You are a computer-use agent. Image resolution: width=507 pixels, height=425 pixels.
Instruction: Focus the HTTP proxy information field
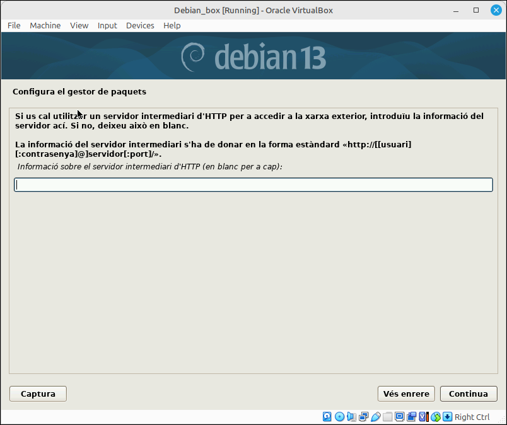point(253,184)
